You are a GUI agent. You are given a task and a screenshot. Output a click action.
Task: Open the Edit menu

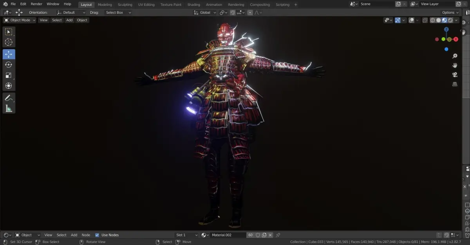tap(23, 4)
